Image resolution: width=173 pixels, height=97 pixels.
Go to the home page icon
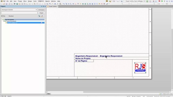153,1
